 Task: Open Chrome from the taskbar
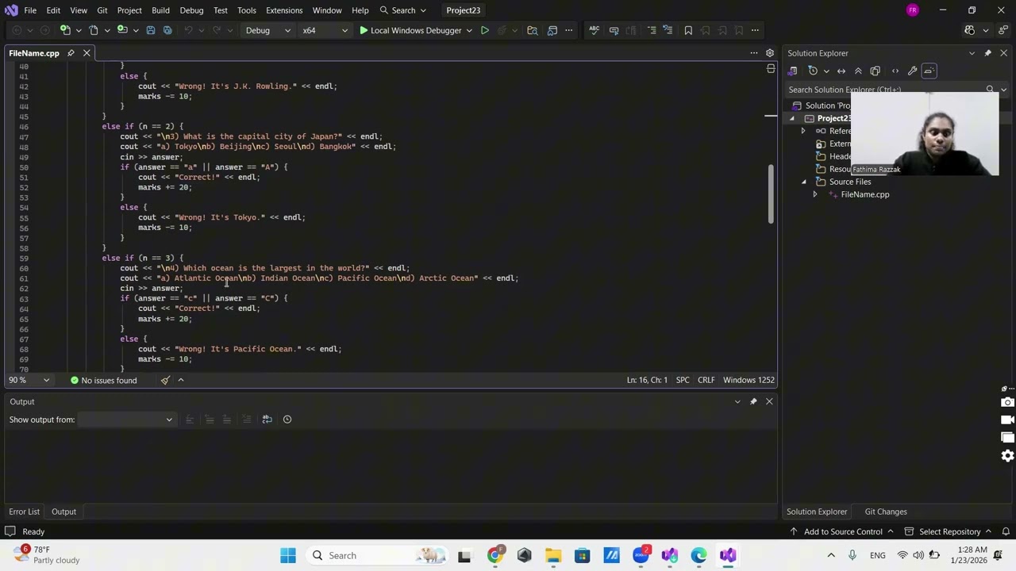pyautogui.click(x=495, y=555)
